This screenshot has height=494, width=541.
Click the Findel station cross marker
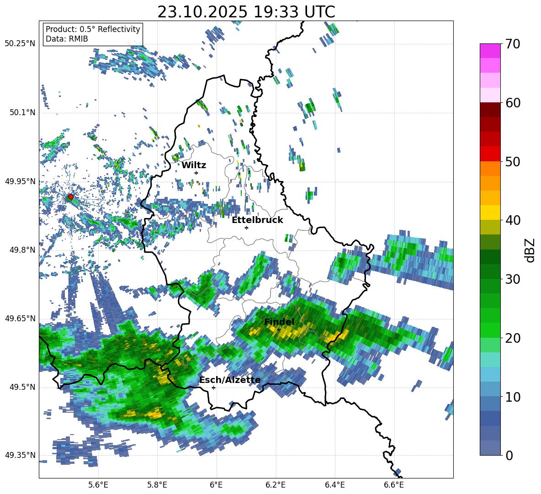[x=279, y=330]
